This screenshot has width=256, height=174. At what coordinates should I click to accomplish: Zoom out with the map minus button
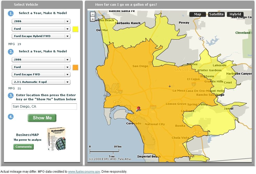[93, 14]
